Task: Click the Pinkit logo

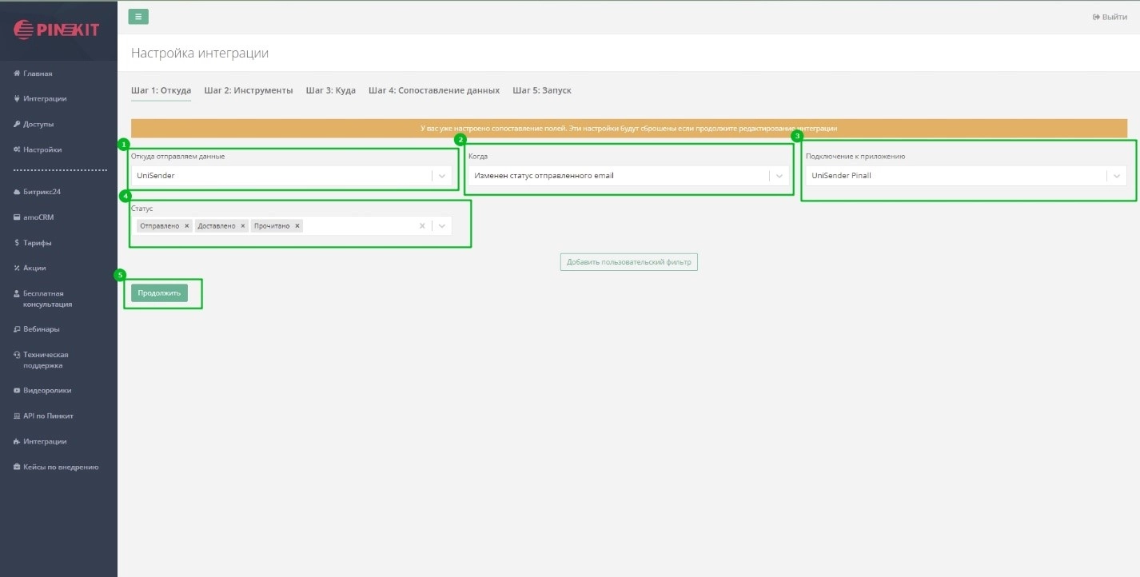Action: [x=57, y=30]
